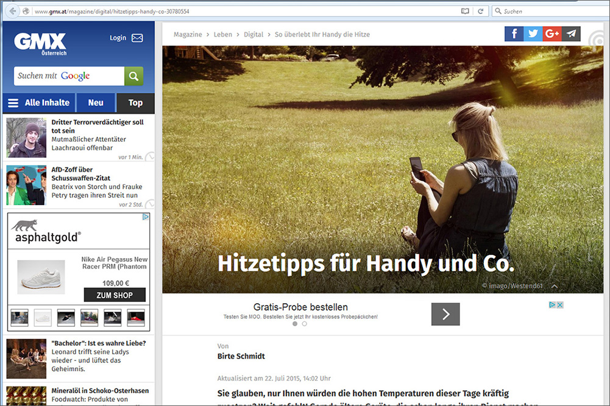The width and height of the screenshot is (610, 406).
Task: Click the browser Suchen search field
Action: pyautogui.click(x=550, y=12)
